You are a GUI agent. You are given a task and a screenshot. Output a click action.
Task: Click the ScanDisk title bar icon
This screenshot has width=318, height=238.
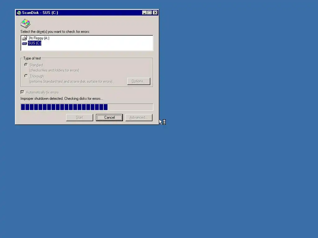point(19,13)
